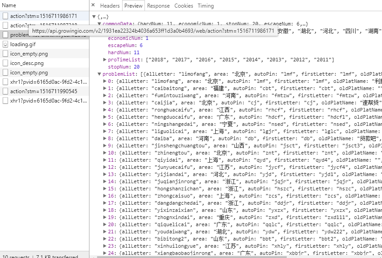The width and height of the screenshot is (382, 258).
Task: Collapse the commonData object
Action: (99, 24)
